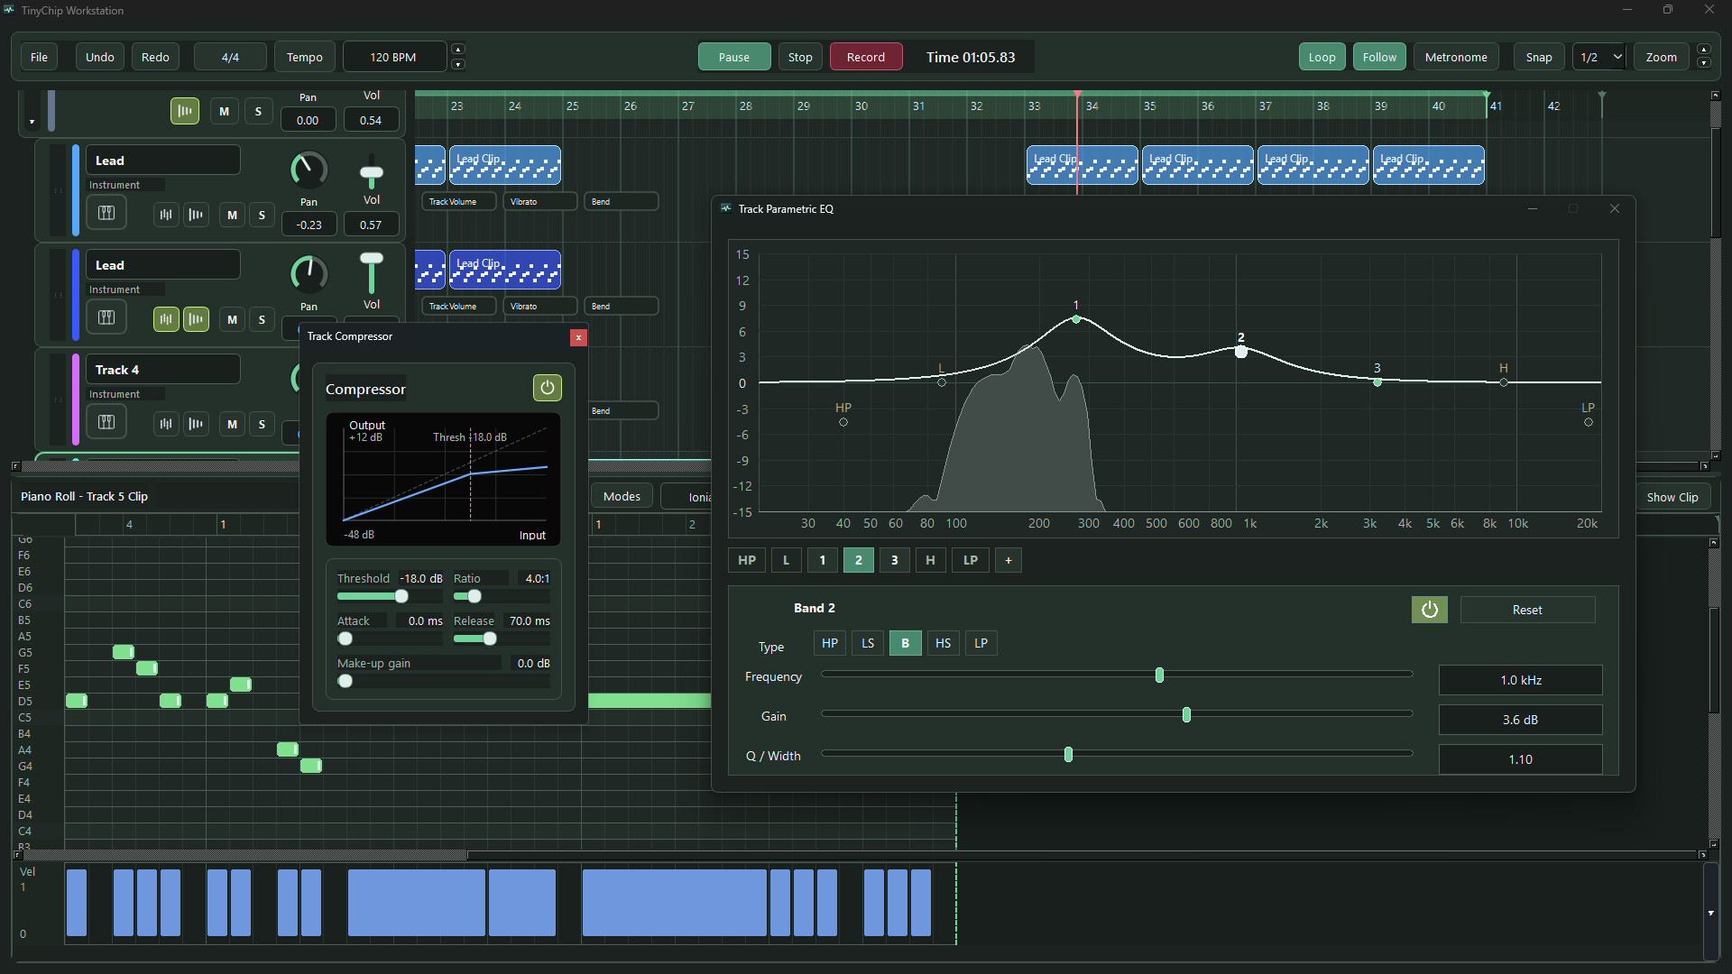Open the Ionian scale dropdown in piano roll

tap(686, 497)
